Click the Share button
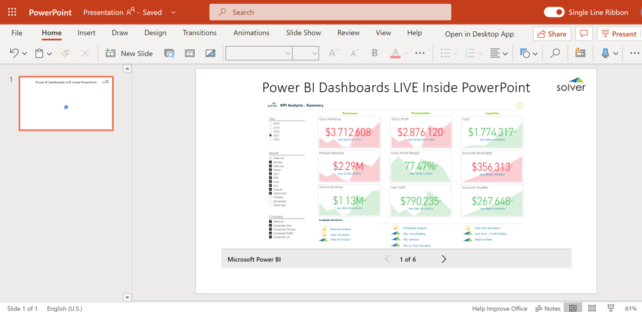Image resolution: width=642 pixels, height=312 pixels. coord(551,34)
